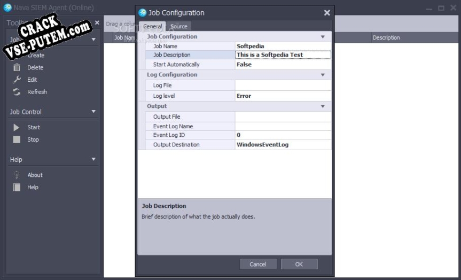Click the empty Log File field
Viewport: 461px width, 280px height.
pyautogui.click(x=283, y=85)
